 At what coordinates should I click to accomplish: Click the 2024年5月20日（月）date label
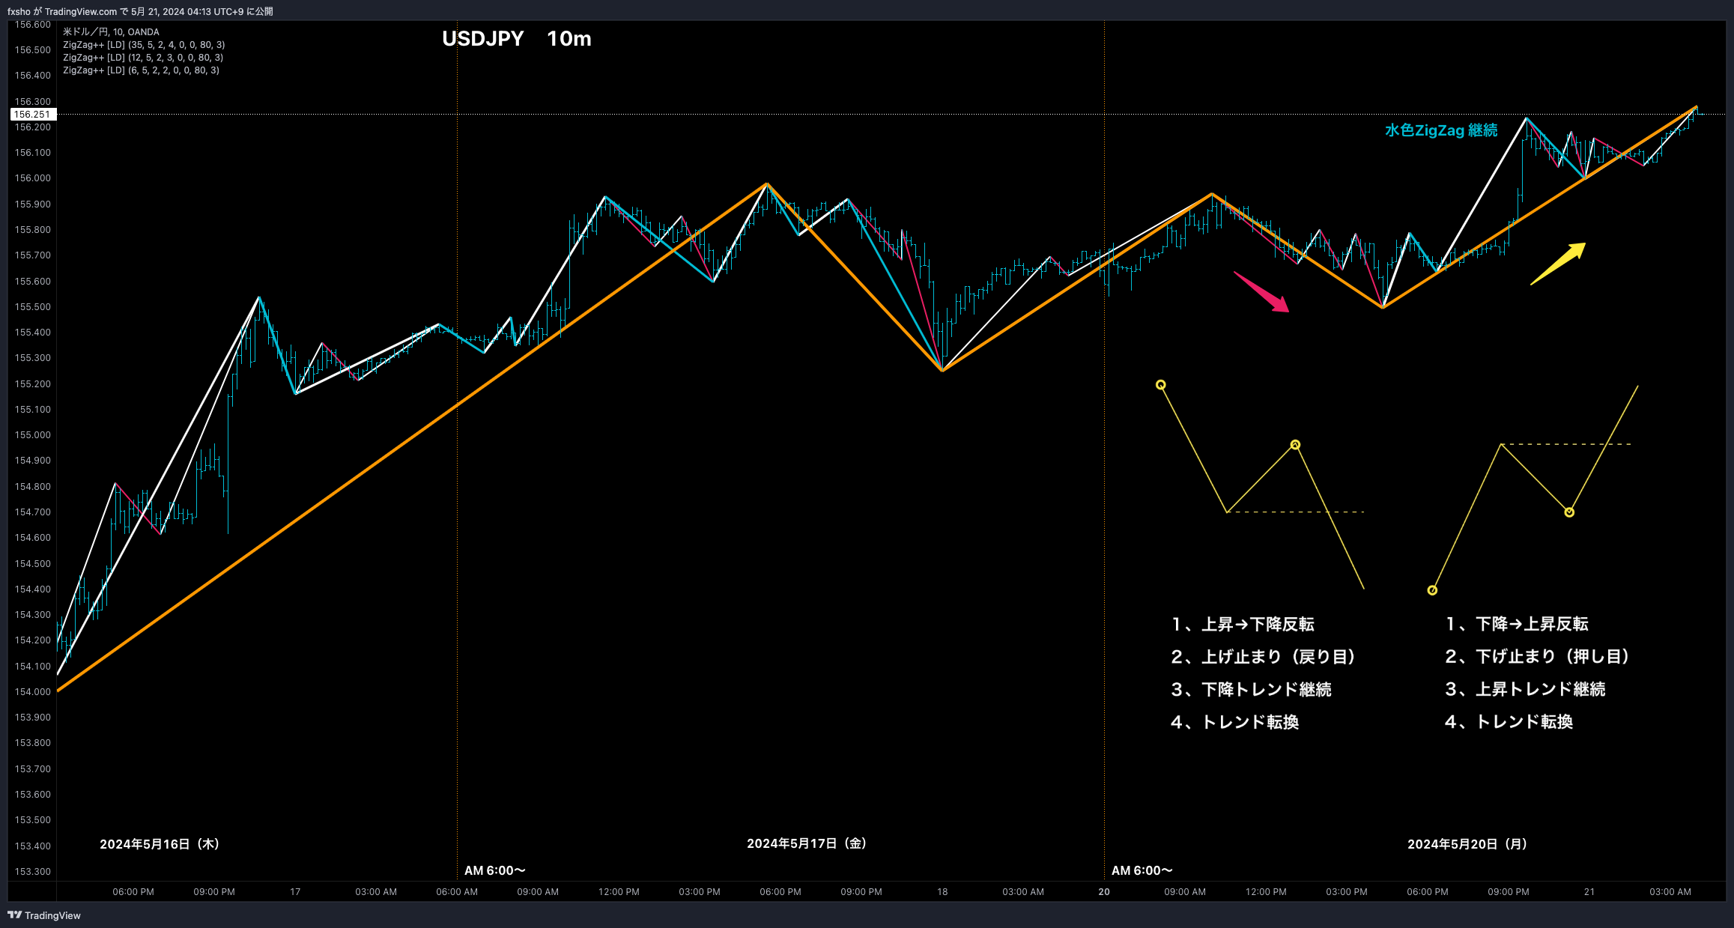point(1467,844)
